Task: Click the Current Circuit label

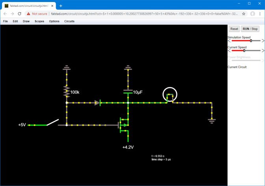Action: [237, 67]
